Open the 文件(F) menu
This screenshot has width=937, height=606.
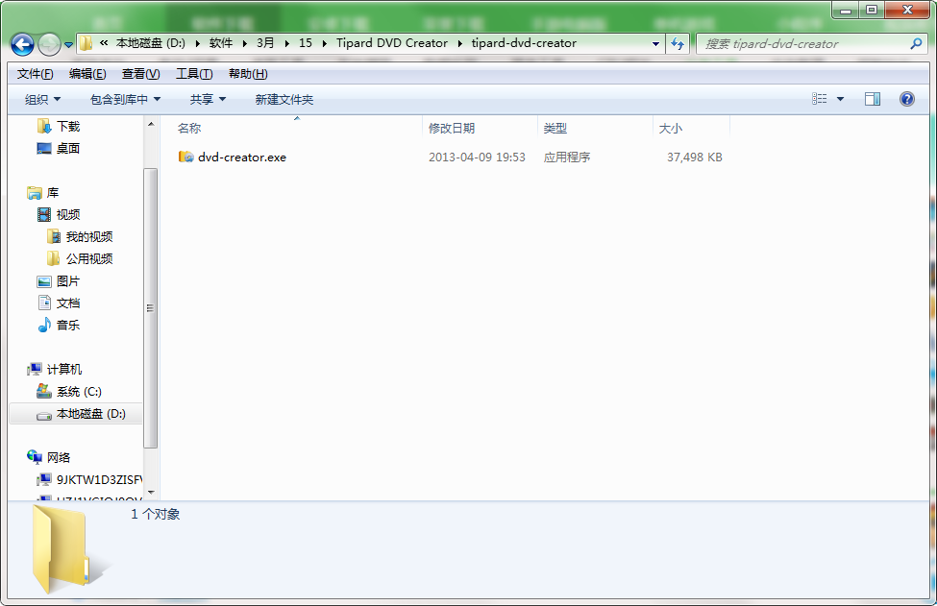pos(36,74)
